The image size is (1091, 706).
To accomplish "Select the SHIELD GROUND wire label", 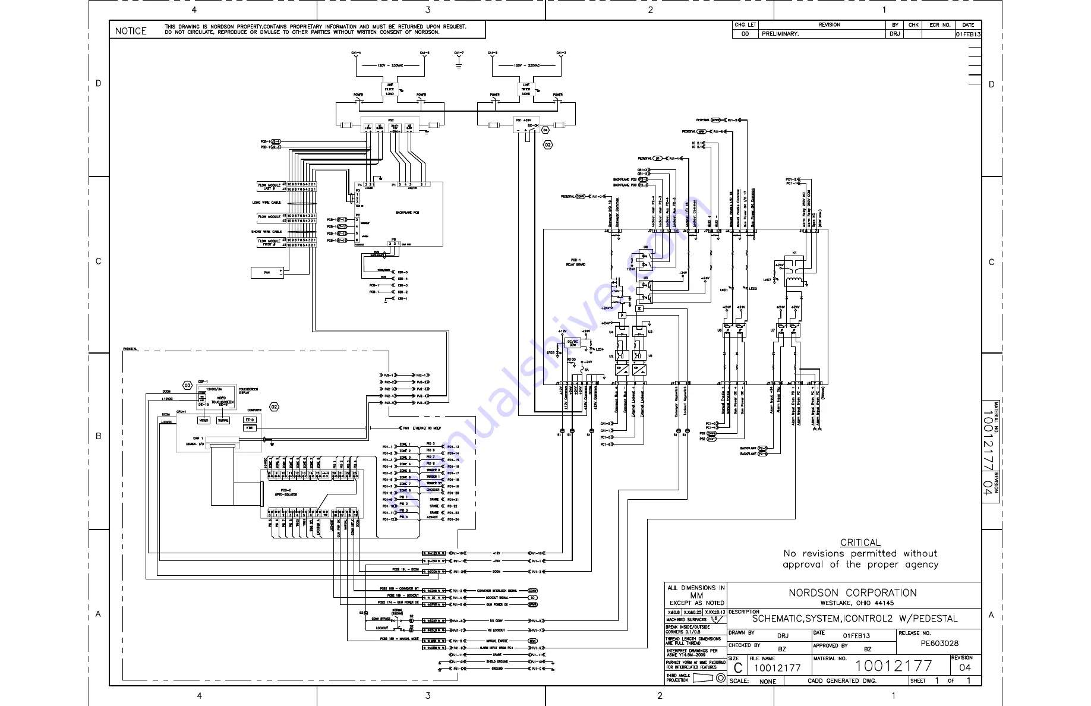I will [497, 661].
